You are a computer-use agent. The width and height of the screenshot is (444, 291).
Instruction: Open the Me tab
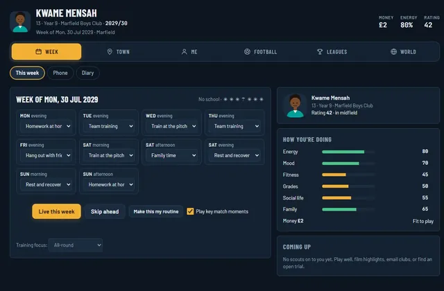[189, 52]
